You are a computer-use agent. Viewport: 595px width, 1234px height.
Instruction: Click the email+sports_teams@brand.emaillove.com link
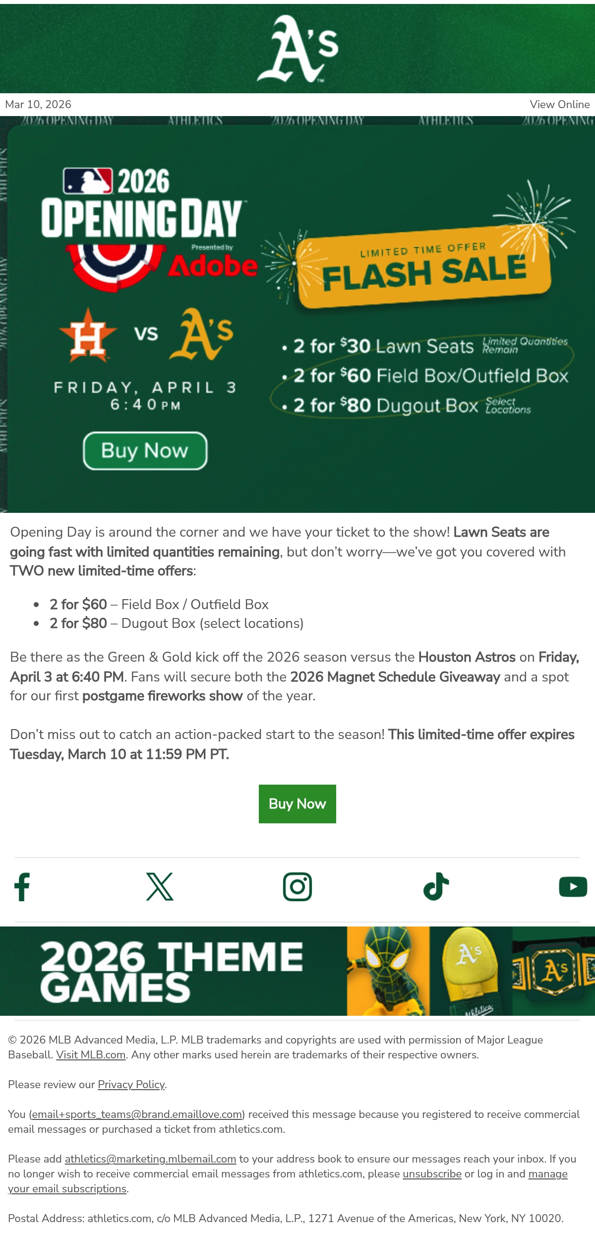[137, 1114]
